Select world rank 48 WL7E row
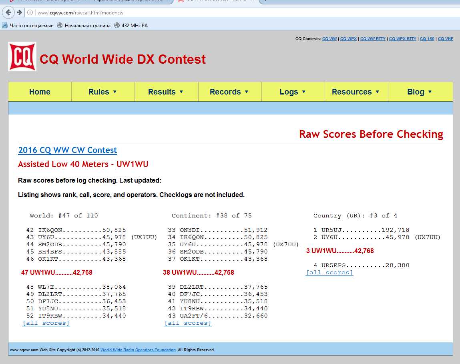This screenshot has height=364, width=460. tap(76, 287)
